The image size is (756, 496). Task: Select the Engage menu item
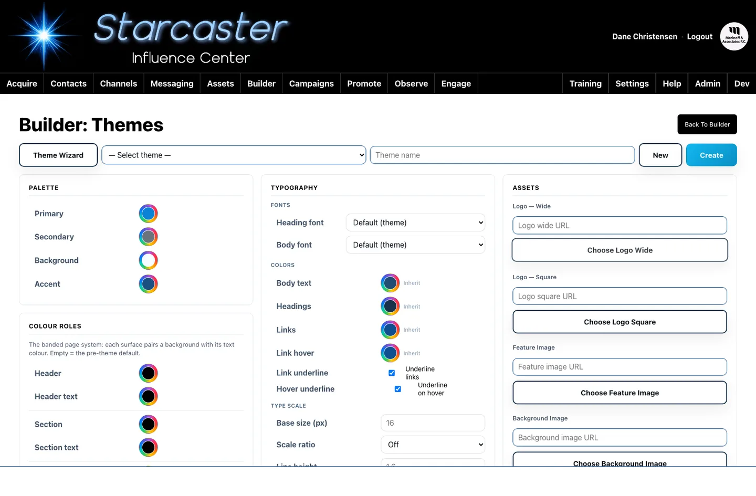456,83
